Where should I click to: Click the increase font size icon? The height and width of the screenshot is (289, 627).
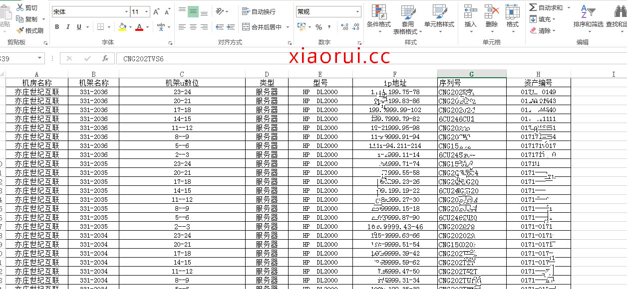tap(156, 11)
